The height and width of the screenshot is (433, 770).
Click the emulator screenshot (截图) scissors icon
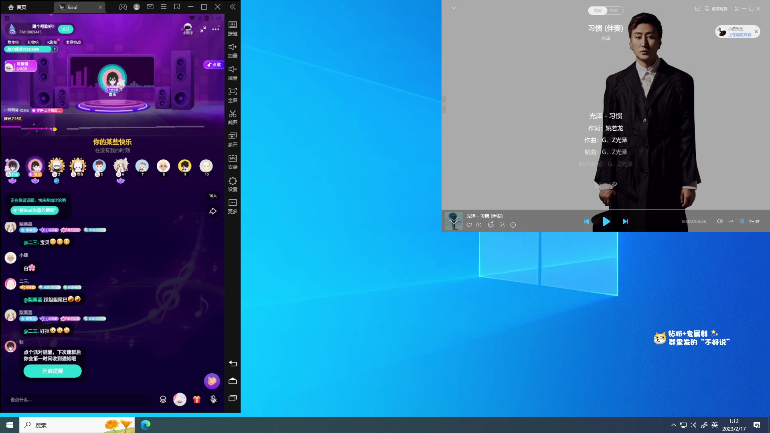point(233,114)
